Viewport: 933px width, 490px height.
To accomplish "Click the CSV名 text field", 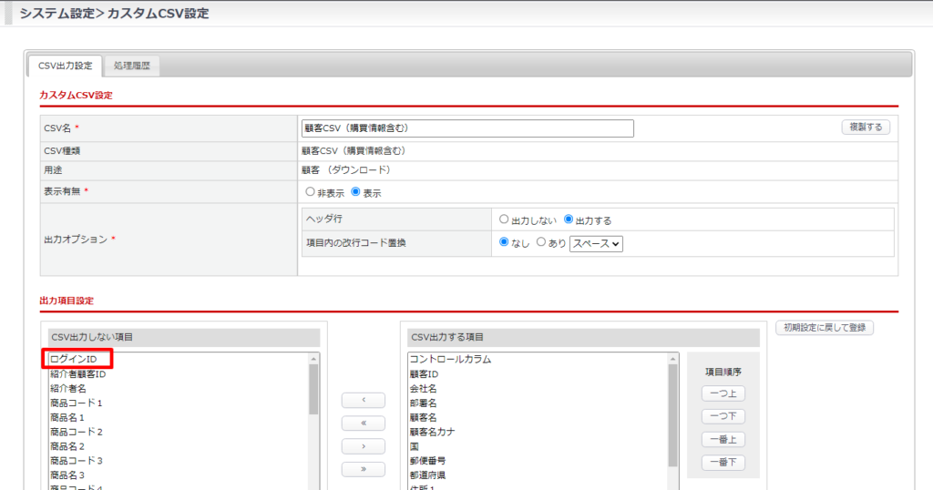I will click(466, 128).
